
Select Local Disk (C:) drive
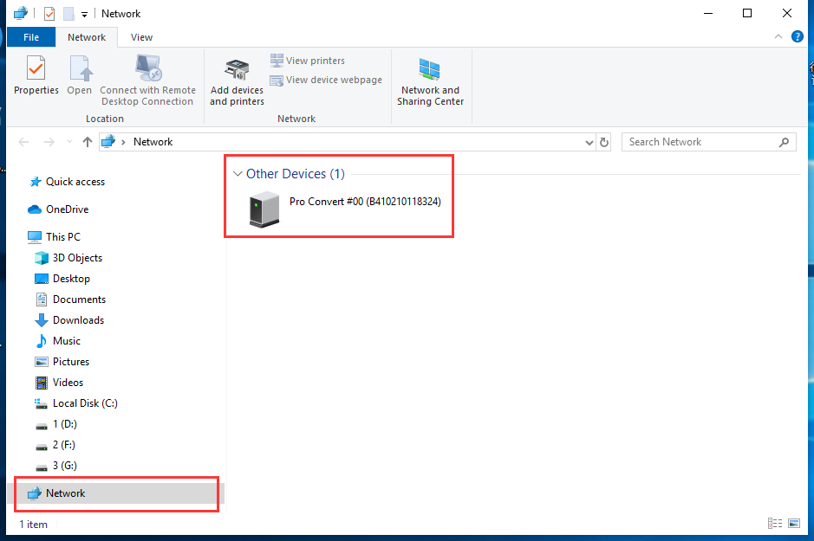[x=75, y=403]
